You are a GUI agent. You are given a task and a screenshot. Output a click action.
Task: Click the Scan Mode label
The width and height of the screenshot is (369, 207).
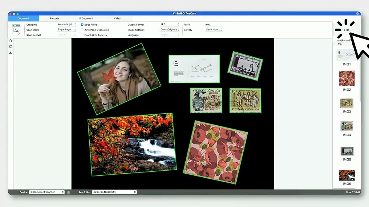(33, 30)
